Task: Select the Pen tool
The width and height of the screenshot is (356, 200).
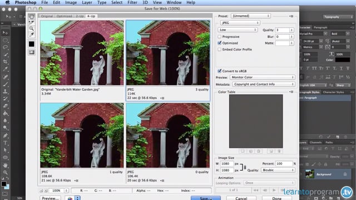Action: point(5,136)
